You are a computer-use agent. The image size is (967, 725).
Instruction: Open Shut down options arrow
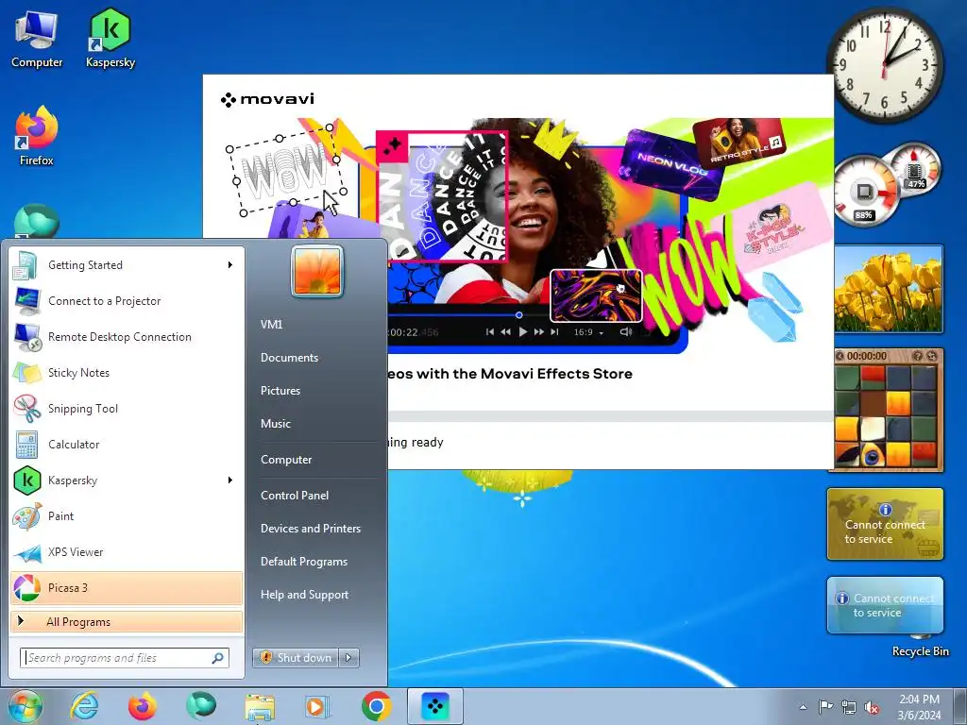point(349,658)
